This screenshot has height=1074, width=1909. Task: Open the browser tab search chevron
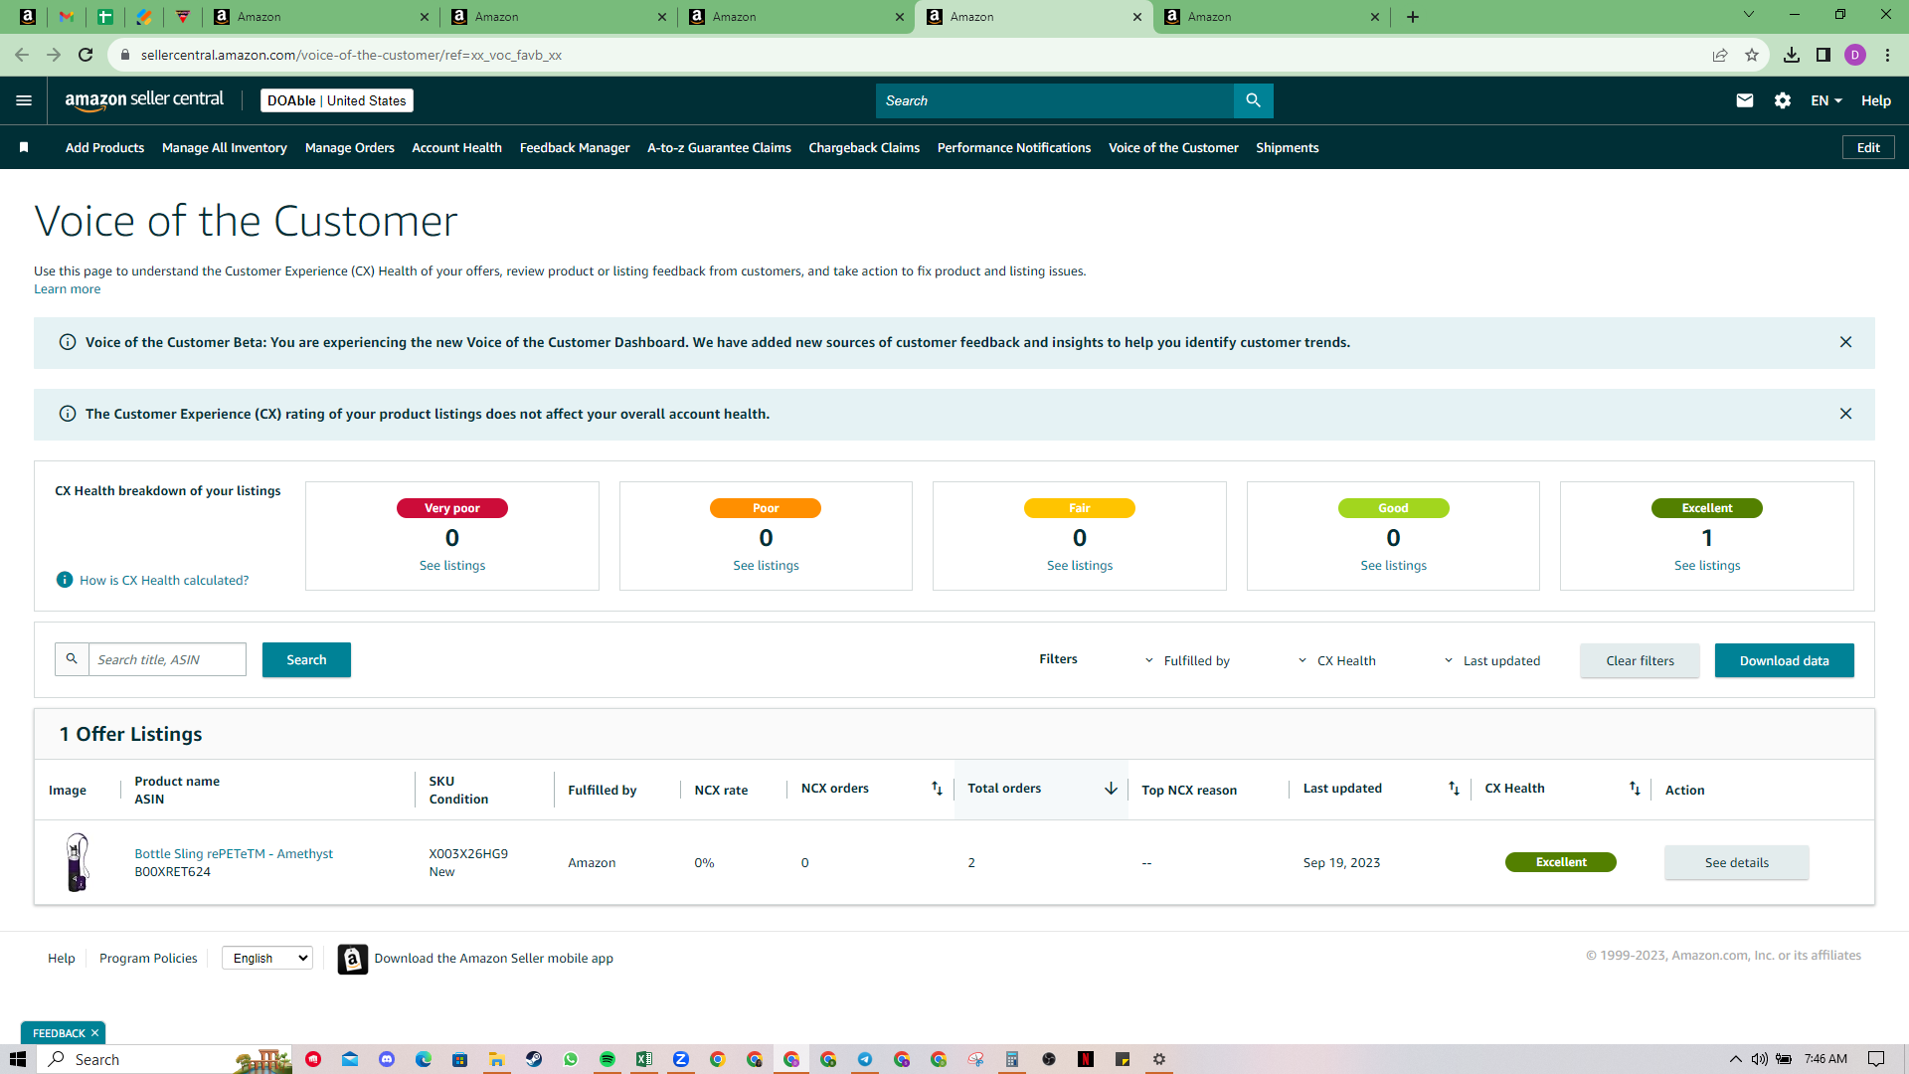[x=1749, y=14]
